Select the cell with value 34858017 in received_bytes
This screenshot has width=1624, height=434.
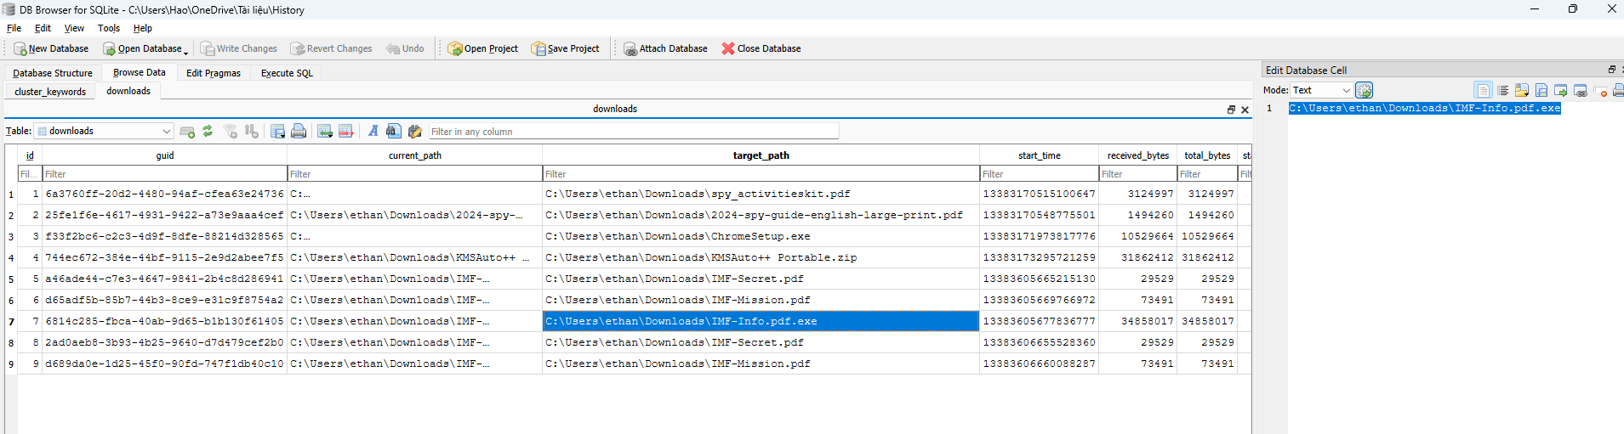(x=1138, y=321)
